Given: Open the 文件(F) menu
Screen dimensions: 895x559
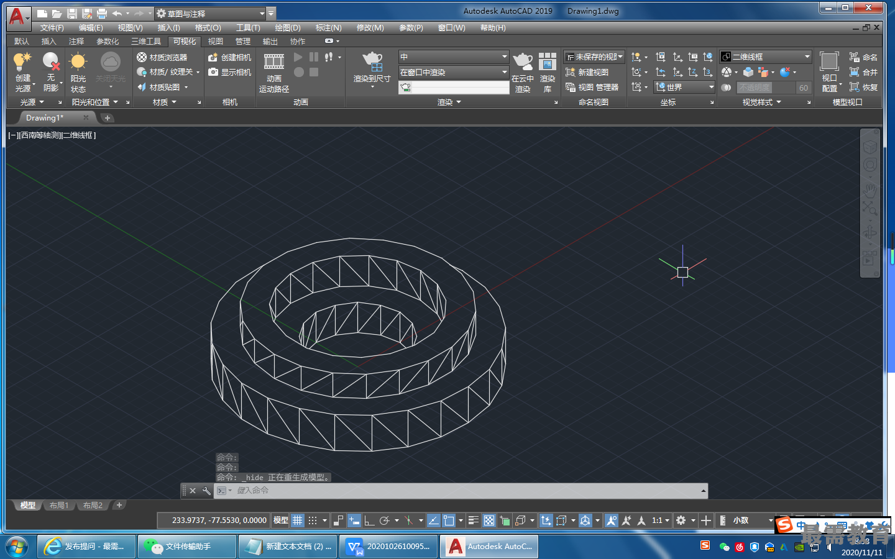Looking at the screenshot, I should coord(52,28).
